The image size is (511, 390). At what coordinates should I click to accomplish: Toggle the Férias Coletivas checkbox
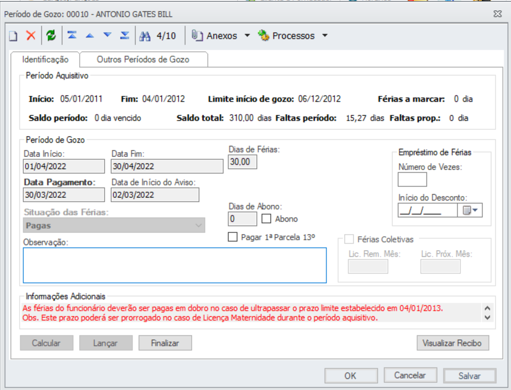coord(349,239)
